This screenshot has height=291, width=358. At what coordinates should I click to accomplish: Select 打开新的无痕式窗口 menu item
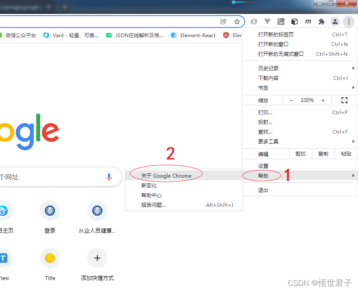tap(300, 54)
